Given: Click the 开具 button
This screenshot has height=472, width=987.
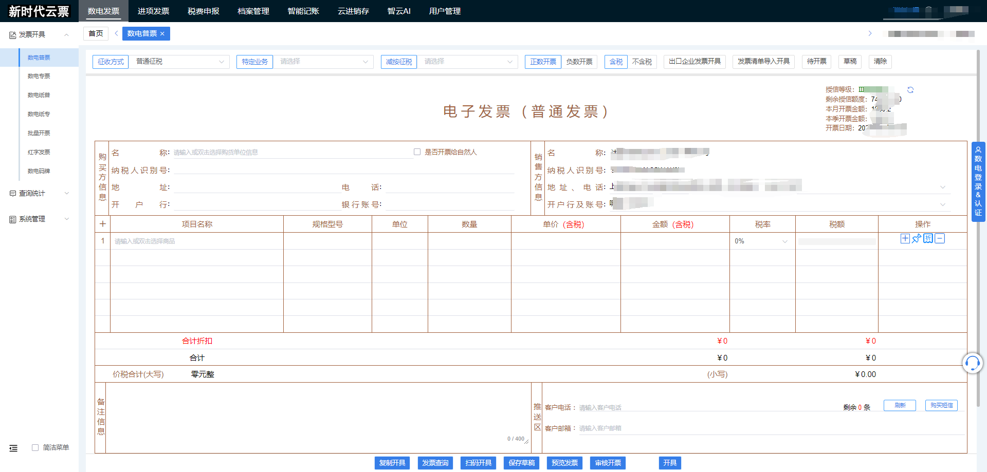Looking at the screenshot, I should [x=670, y=463].
